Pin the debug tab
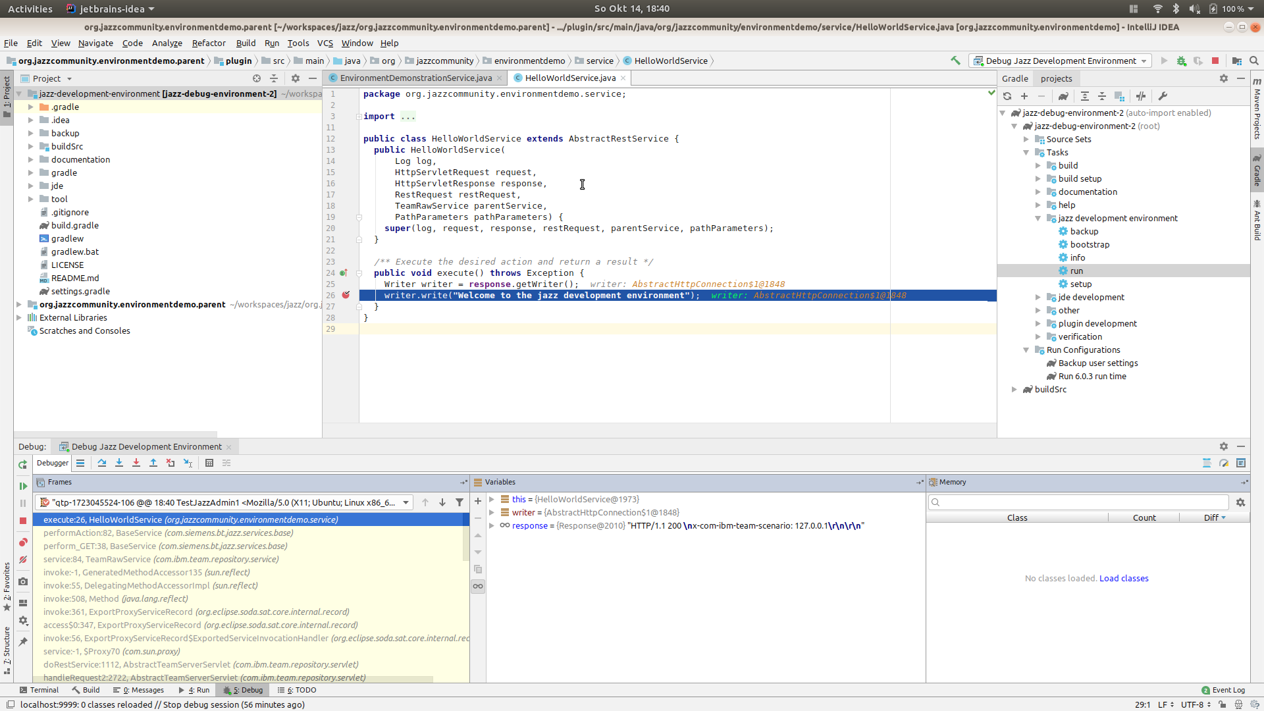Viewport: 1264px width, 711px height. click(23, 642)
